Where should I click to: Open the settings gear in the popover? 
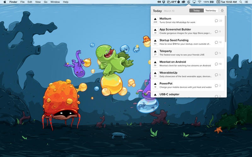pos(222,10)
